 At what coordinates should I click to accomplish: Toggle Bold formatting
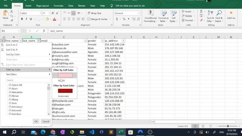click(x=22, y=19)
